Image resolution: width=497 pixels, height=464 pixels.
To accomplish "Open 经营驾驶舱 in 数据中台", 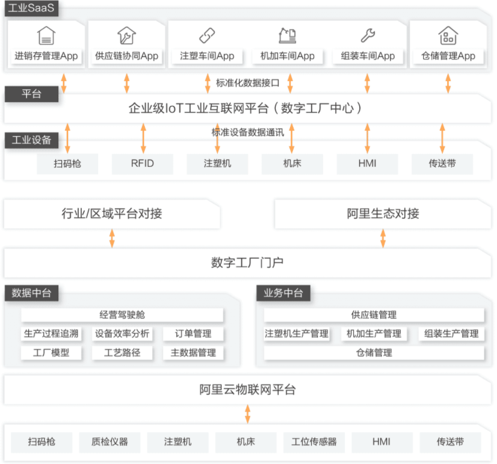I will (122, 315).
